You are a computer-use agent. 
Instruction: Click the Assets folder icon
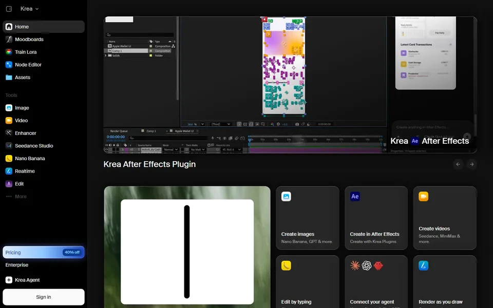(9, 78)
